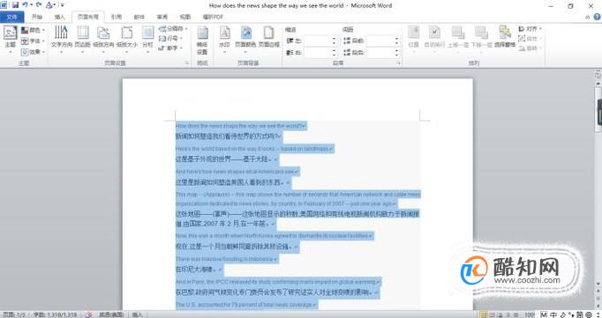Open the 对齐 (Align) dropdown

pyautogui.click(x=530, y=29)
